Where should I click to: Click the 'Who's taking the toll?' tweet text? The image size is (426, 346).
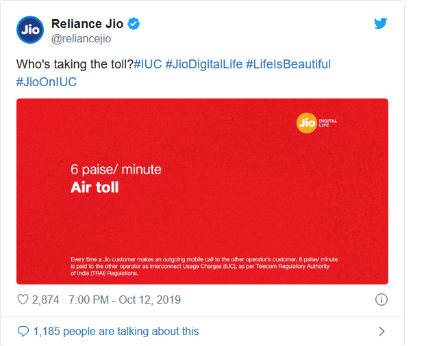pos(74,64)
